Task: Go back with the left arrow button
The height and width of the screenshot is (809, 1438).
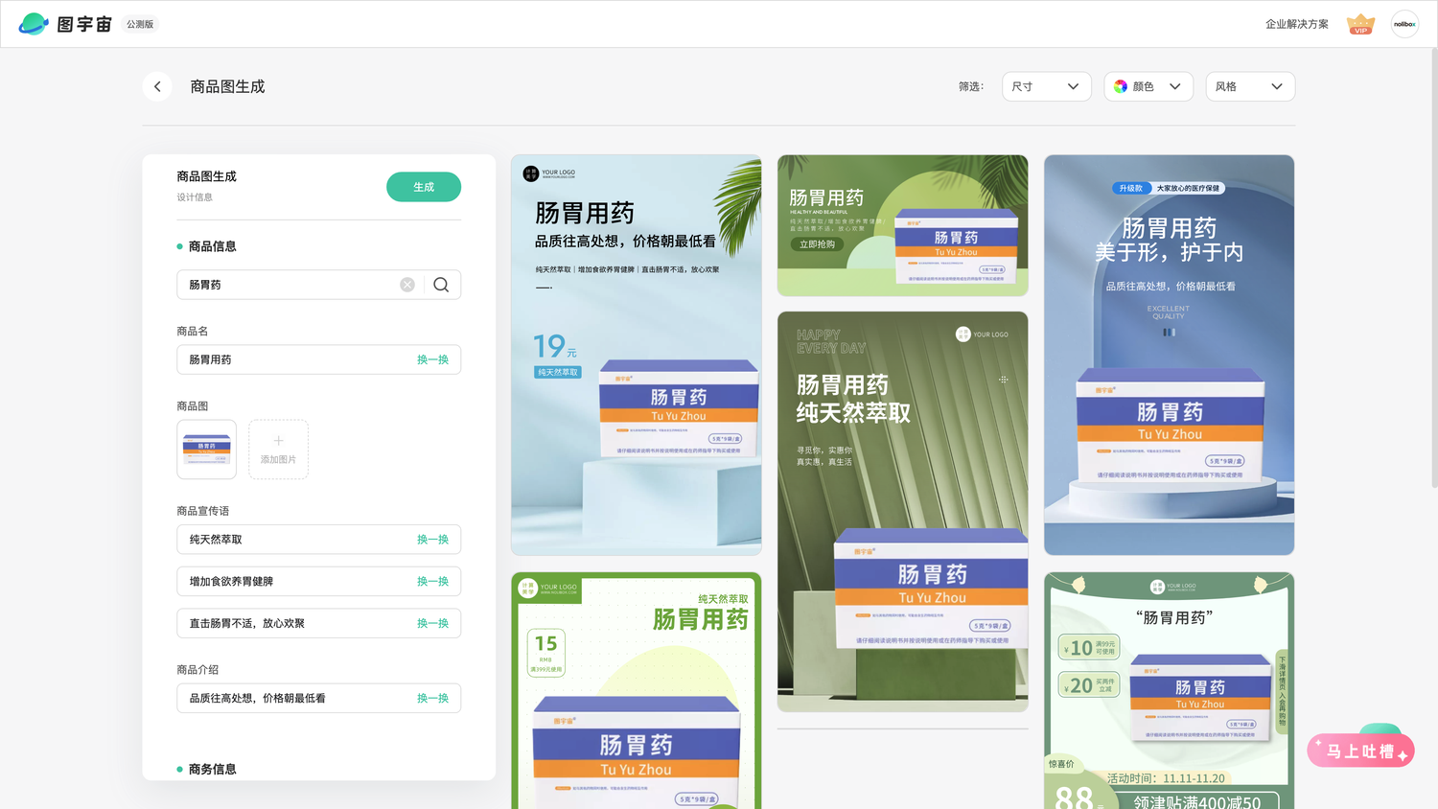Action: [157, 86]
